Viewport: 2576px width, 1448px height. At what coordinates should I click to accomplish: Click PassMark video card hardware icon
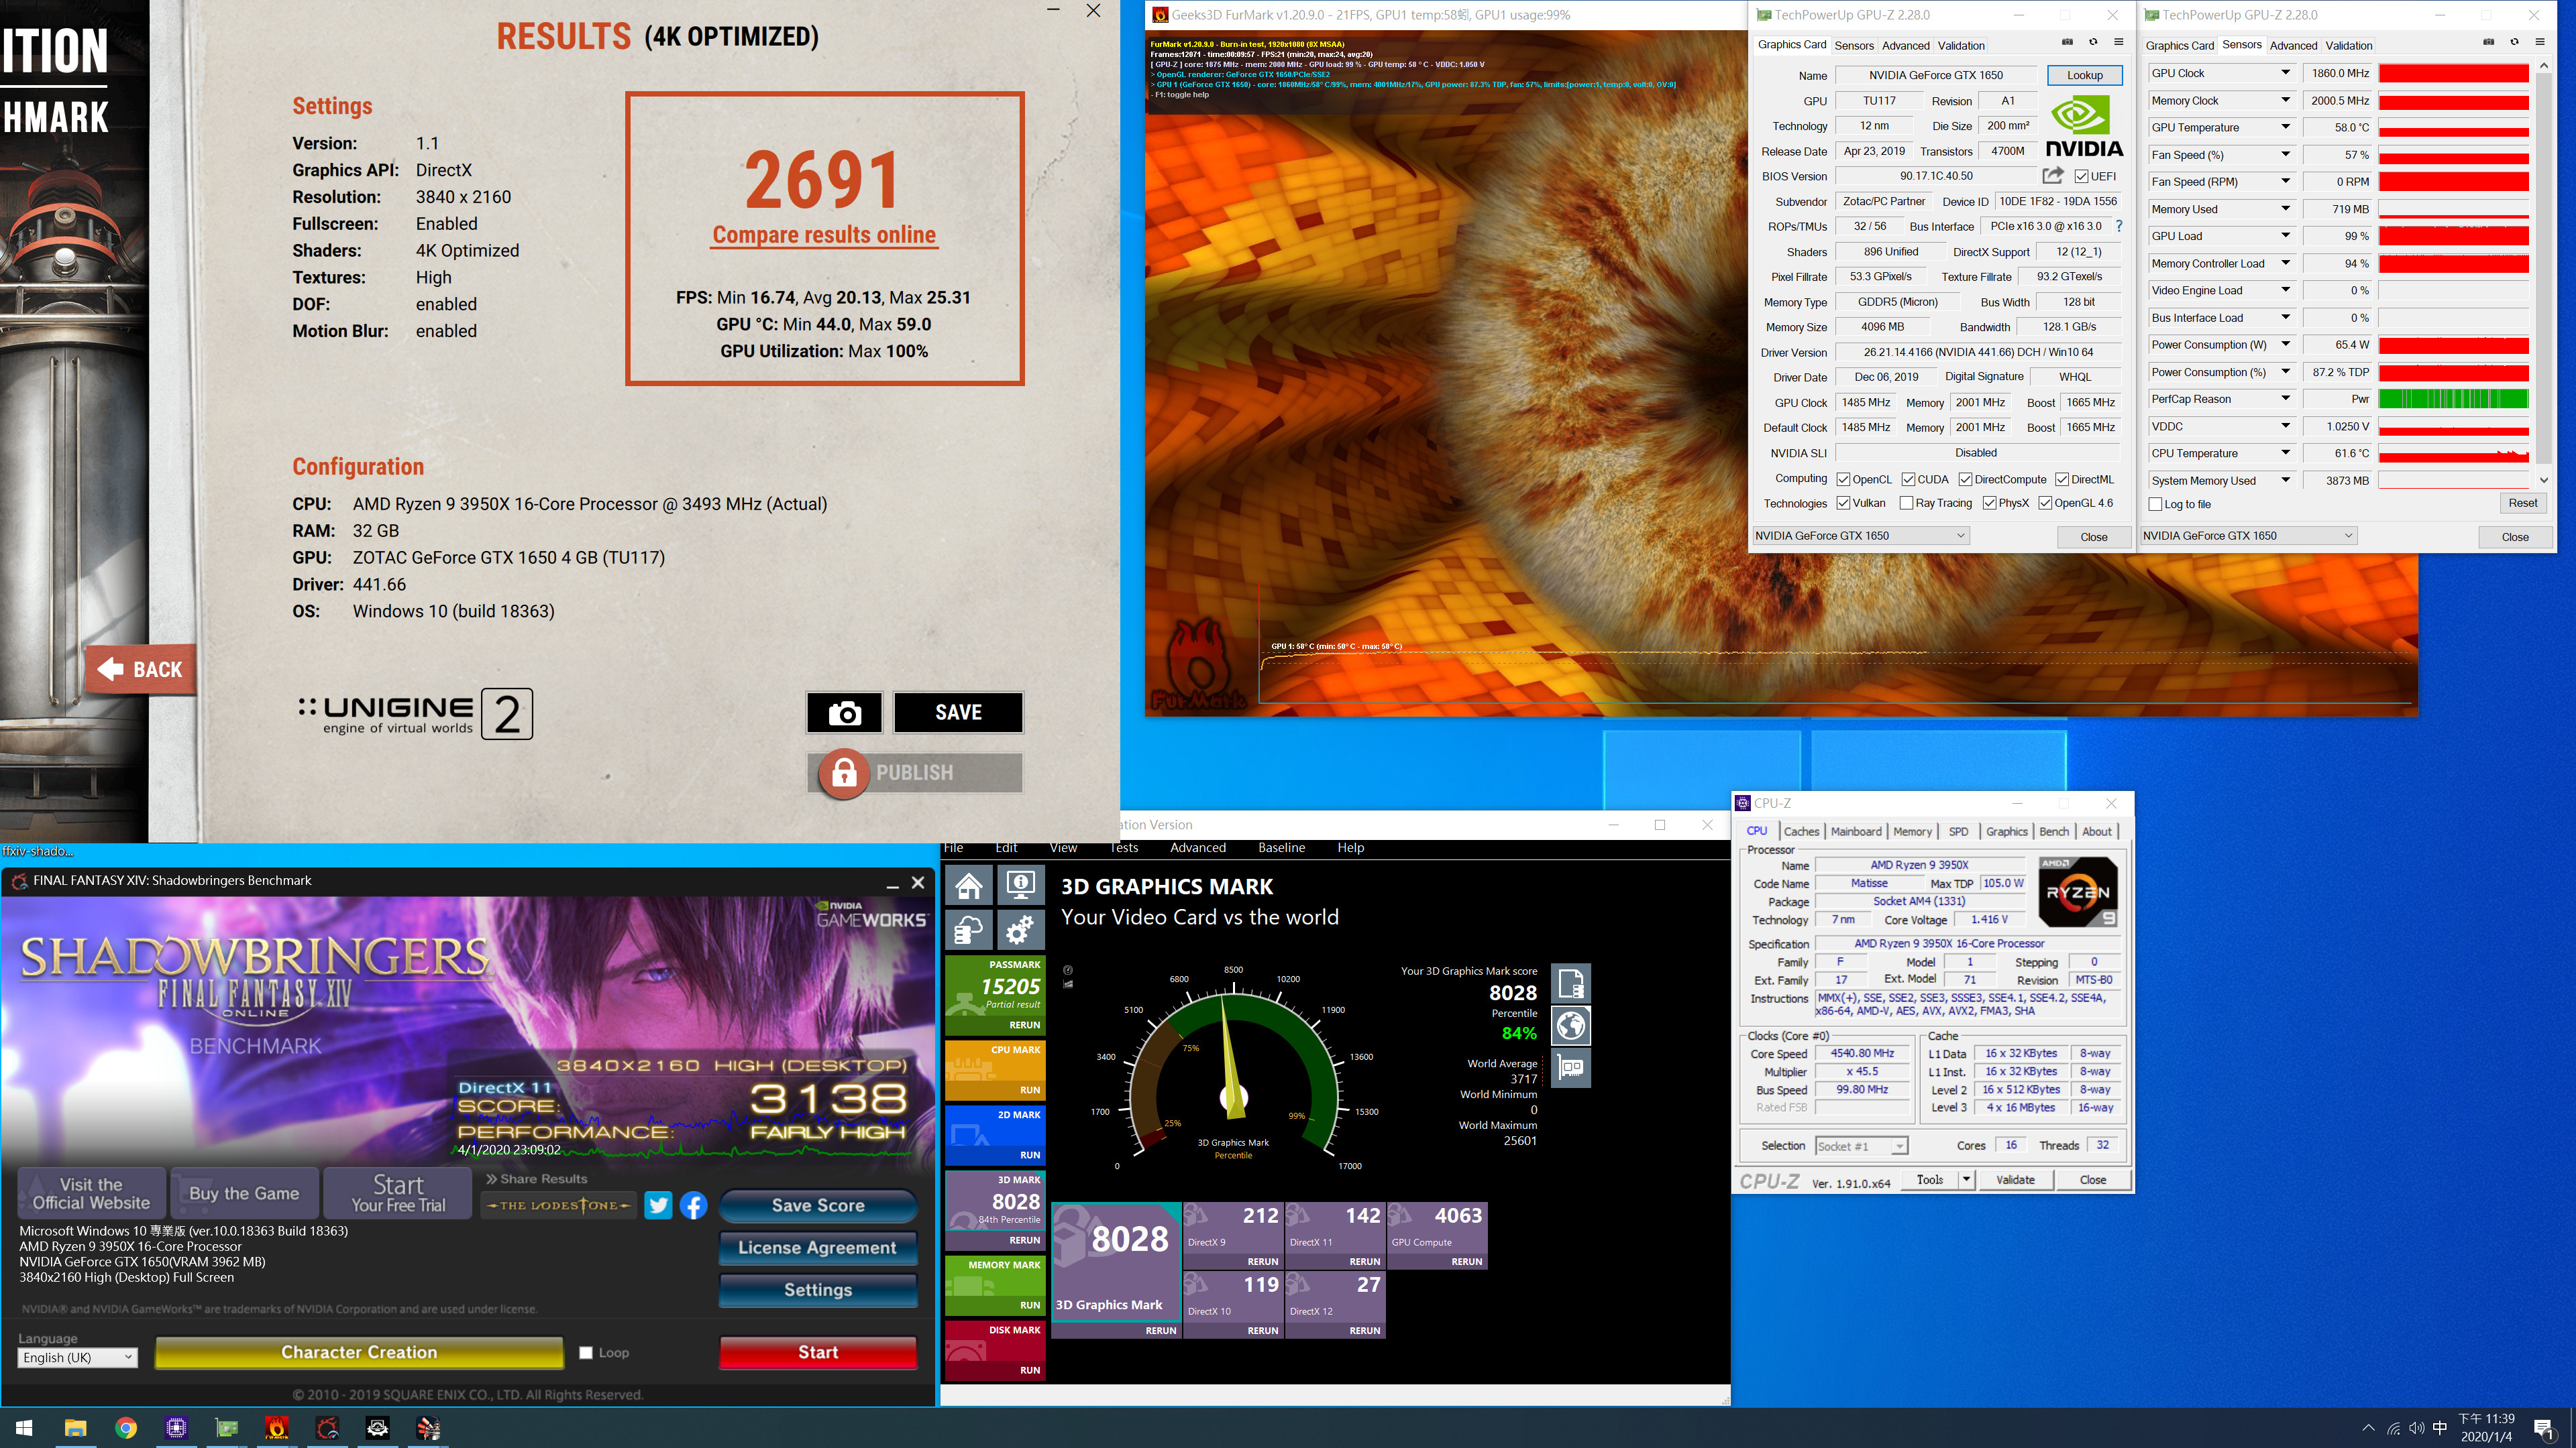coord(1570,1069)
